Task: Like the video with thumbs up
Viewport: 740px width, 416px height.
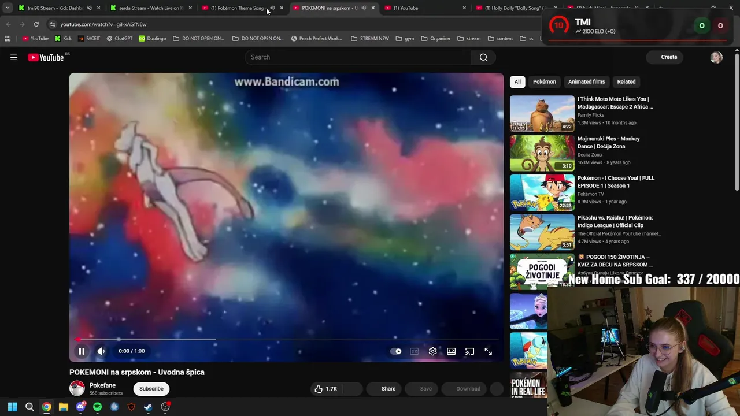Action: (x=325, y=389)
